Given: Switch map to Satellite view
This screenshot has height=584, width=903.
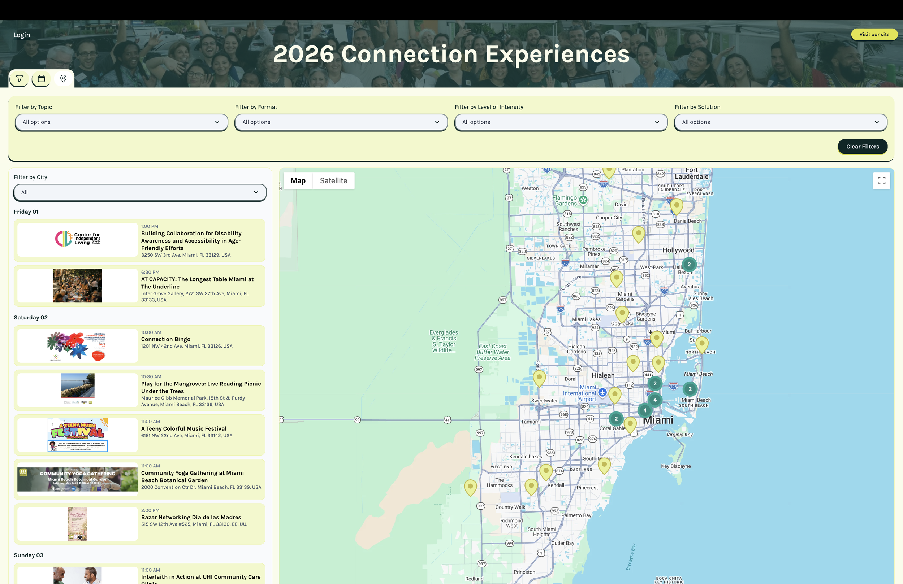Looking at the screenshot, I should (333, 181).
